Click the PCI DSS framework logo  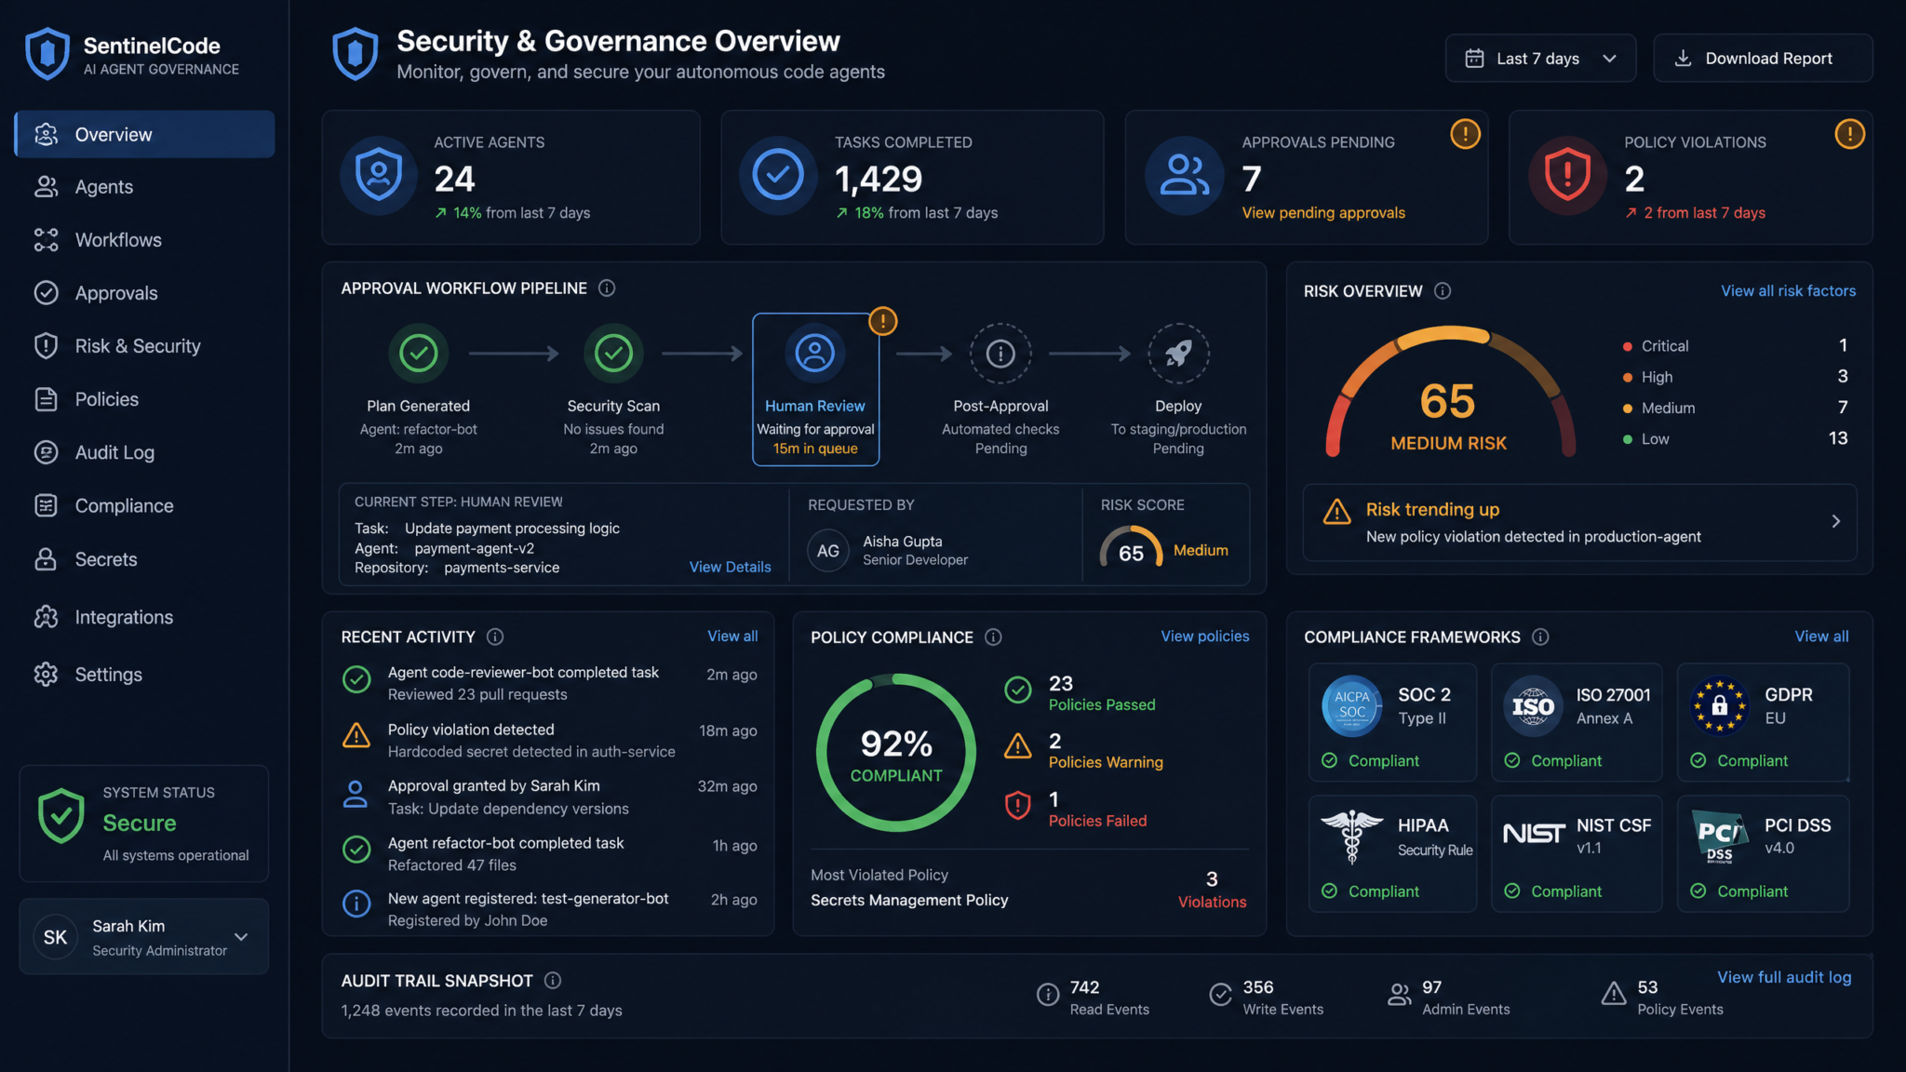(x=1719, y=837)
